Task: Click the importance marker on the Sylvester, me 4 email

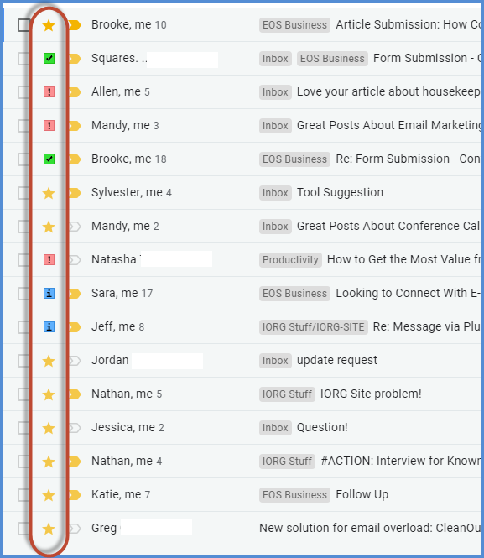Action: (75, 193)
